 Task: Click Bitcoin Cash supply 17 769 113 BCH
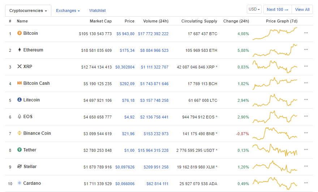[202, 84]
